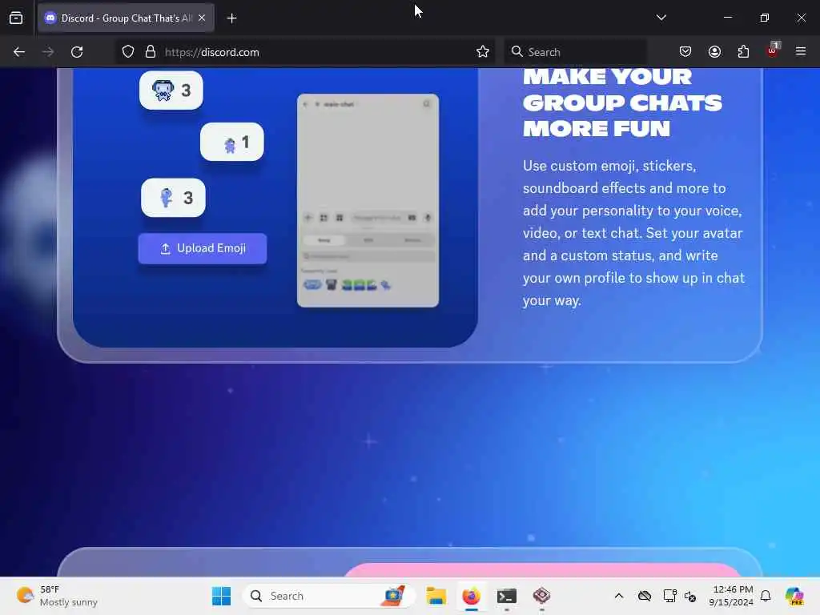Open the Extensions puzzle icon
Viewport: 820px width, 615px height.
pyautogui.click(x=743, y=52)
